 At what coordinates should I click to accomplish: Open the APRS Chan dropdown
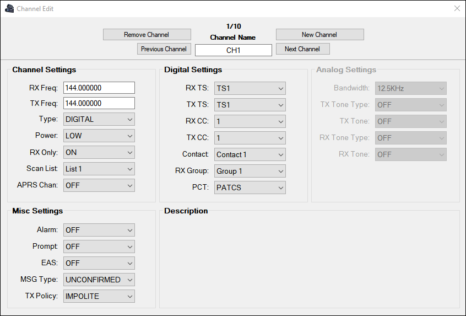tap(99, 185)
